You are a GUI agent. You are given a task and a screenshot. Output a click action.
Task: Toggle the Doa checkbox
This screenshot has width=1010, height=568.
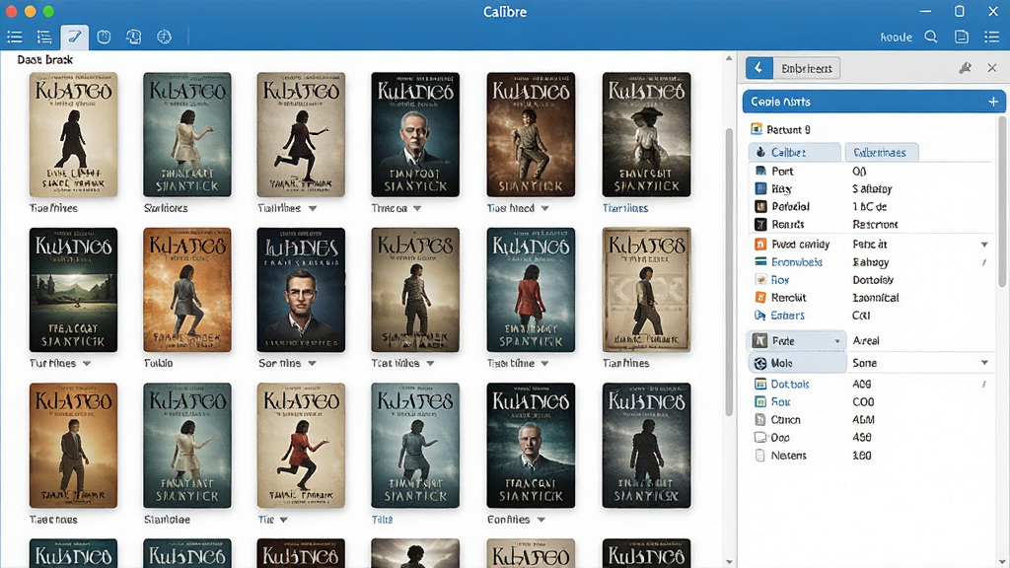click(x=760, y=437)
